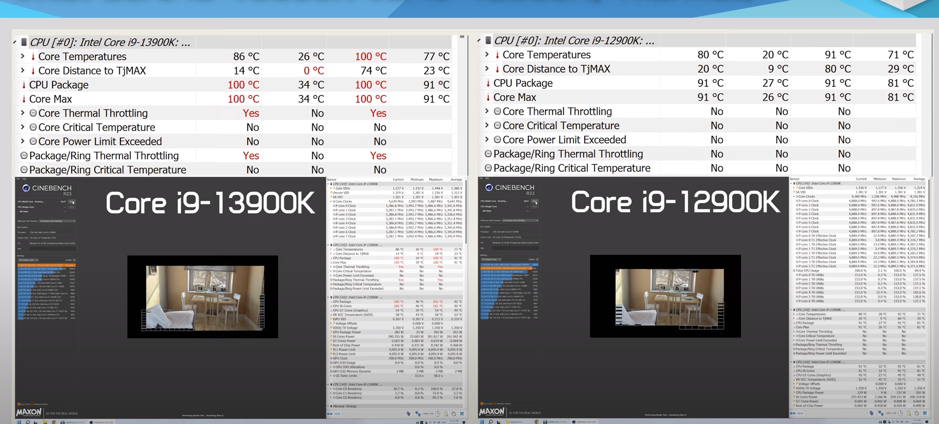939x424 pixels.
Task: Click the Details button in 12900K Cinebench ranking
Action: pyautogui.click(x=534, y=259)
